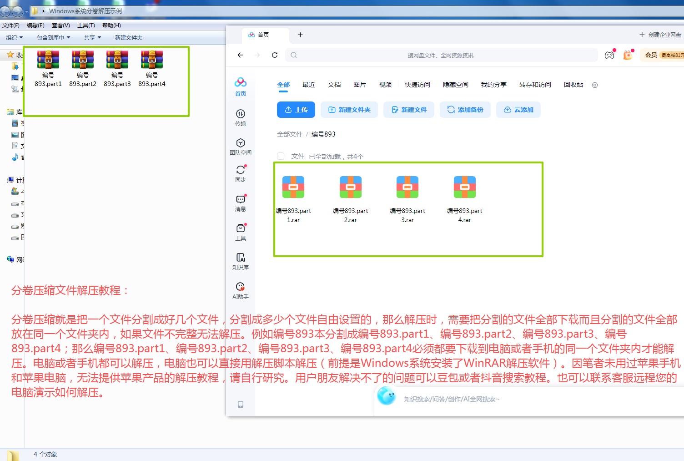Viewport: 684px width, 461px height.
Task: Click the blue 上传 button
Action: coord(296,110)
